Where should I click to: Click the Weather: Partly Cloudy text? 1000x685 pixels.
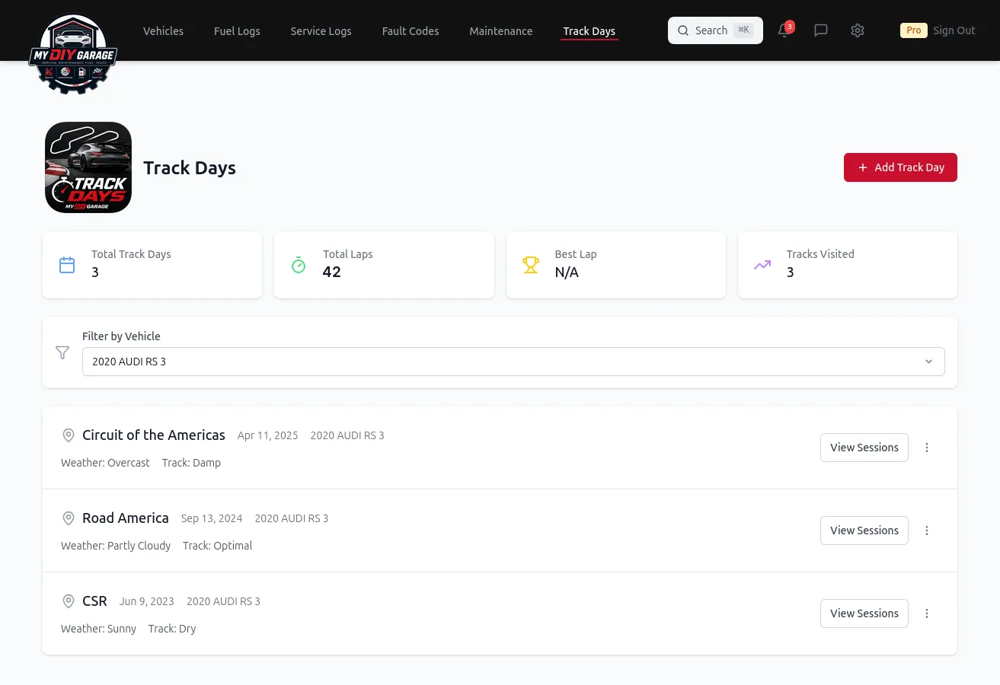(x=116, y=546)
